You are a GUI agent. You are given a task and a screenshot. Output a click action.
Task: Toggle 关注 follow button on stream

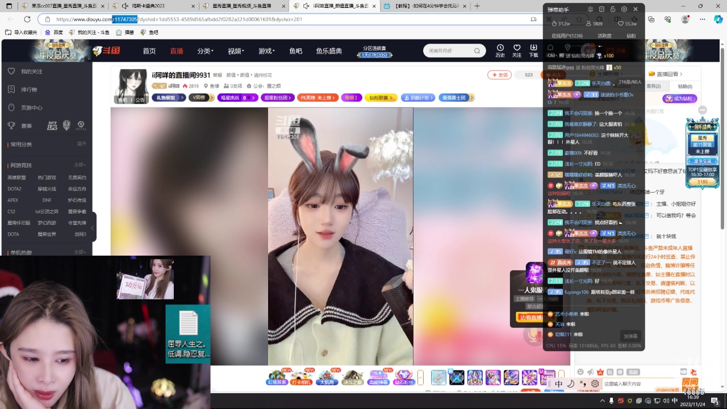point(554,75)
